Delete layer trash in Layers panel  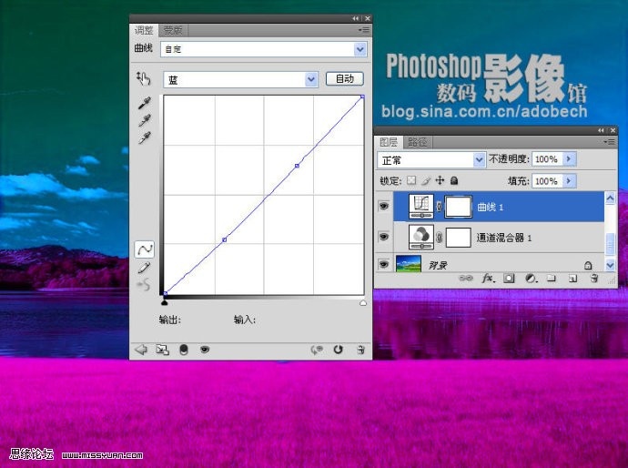coord(594,278)
